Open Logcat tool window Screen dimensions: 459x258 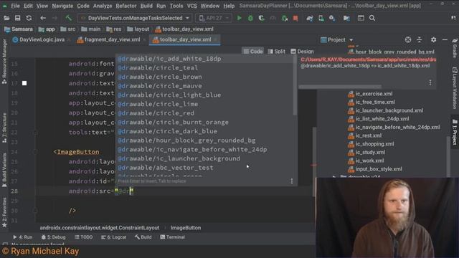click(x=113, y=237)
